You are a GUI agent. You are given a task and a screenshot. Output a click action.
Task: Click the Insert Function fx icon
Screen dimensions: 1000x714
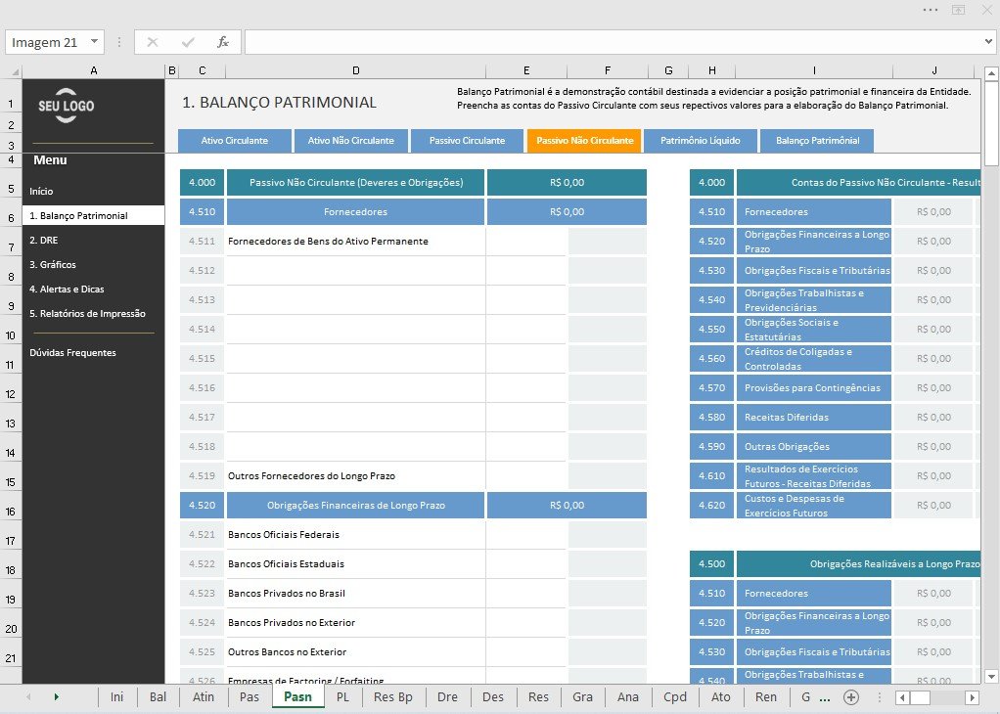[222, 42]
